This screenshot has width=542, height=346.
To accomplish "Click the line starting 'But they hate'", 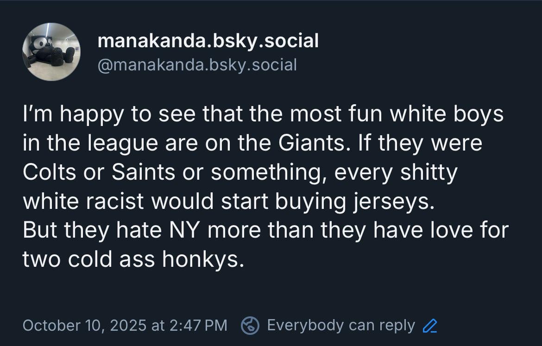I will 265,230.
